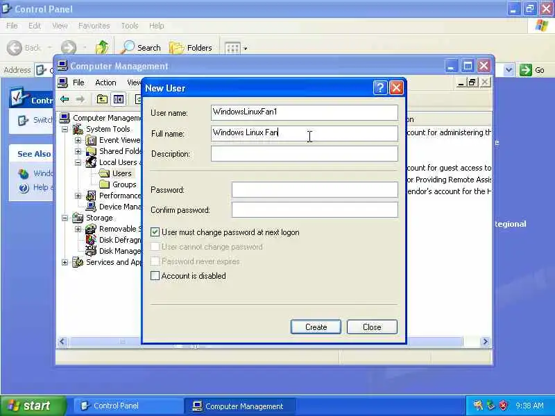The image size is (555, 416).
Task: Expand Services and Applications node
Action: [x=65, y=262]
